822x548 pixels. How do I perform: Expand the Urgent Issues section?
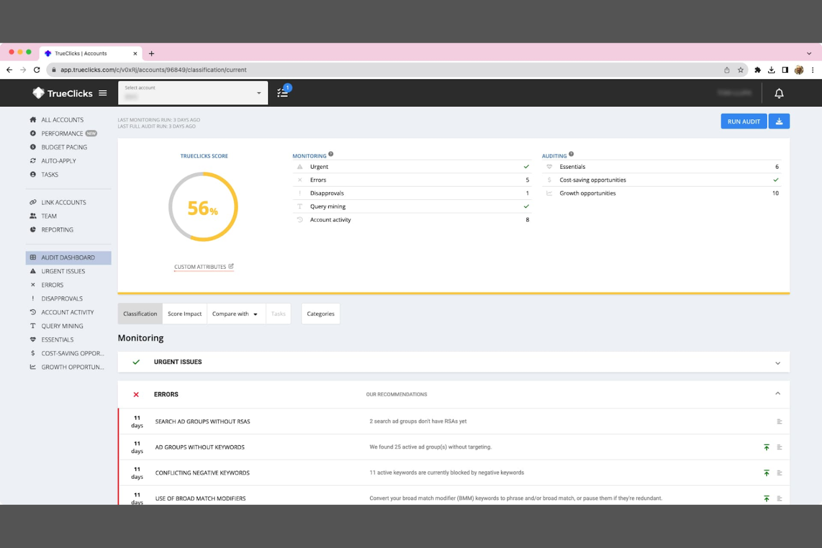point(778,362)
